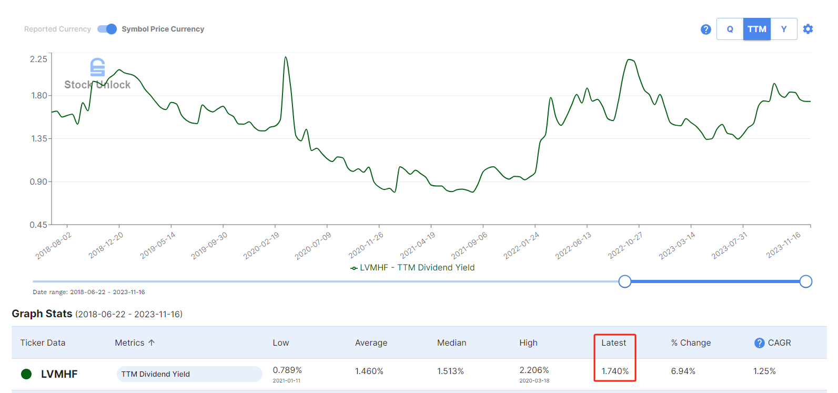Click the High column header
The image size is (838, 393).
[x=528, y=343]
